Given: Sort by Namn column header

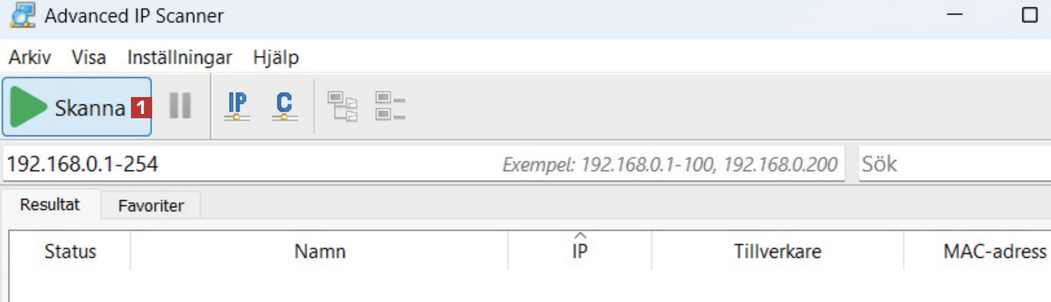Looking at the screenshot, I should [x=319, y=251].
